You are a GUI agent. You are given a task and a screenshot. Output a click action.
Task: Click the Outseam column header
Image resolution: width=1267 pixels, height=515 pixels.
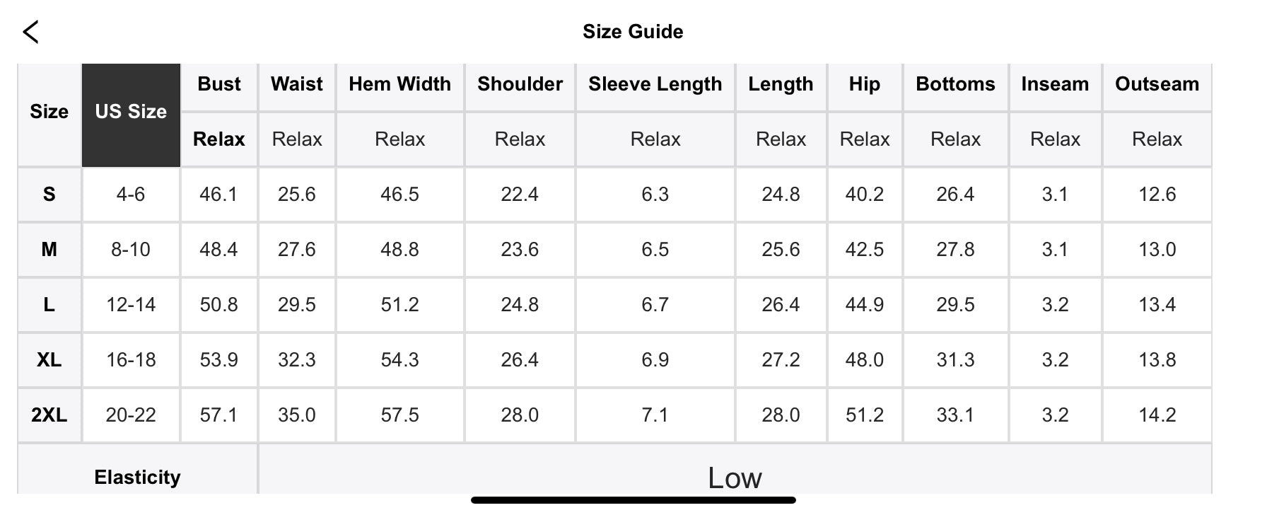tap(1157, 84)
